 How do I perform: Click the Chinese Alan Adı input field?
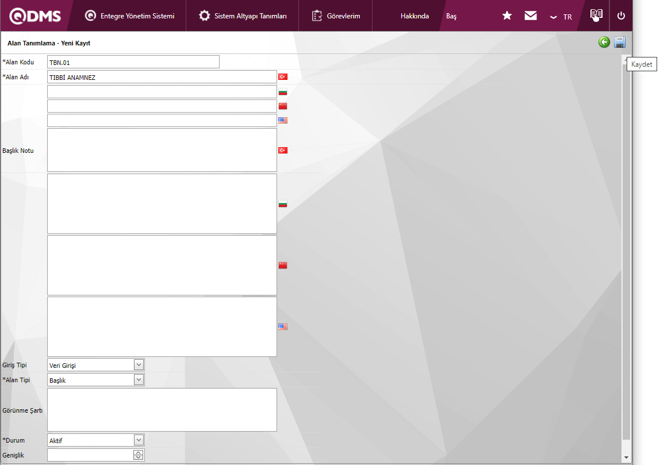tap(162, 106)
